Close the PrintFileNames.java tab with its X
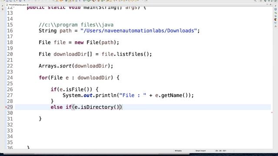Image resolution: width=278 pixels, height=156 pixels. (x=28, y=5)
